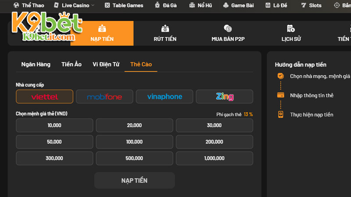Click the Nạp Tiền wallet icon
The height and width of the screenshot is (197, 351).
pos(102,28)
